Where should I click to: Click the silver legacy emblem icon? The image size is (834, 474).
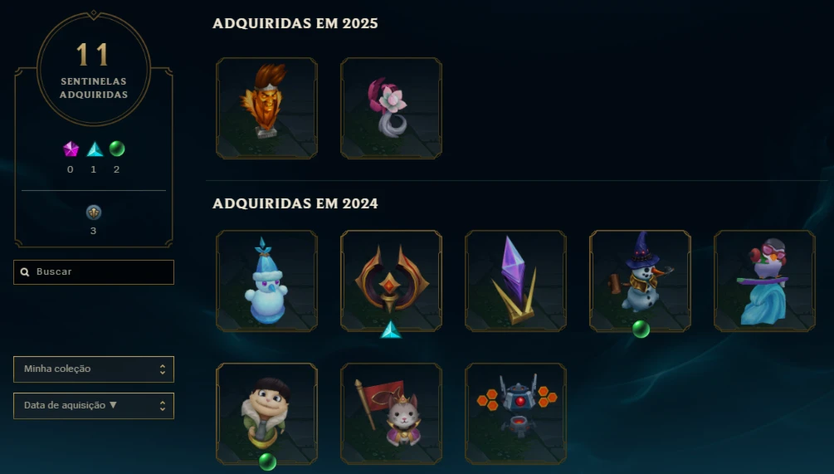tap(94, 213)
